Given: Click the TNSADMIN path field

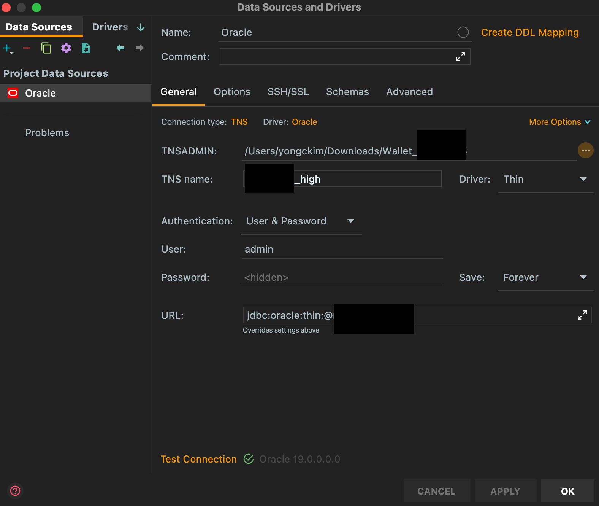Looking at the screenshot, I should coord(409,151).
